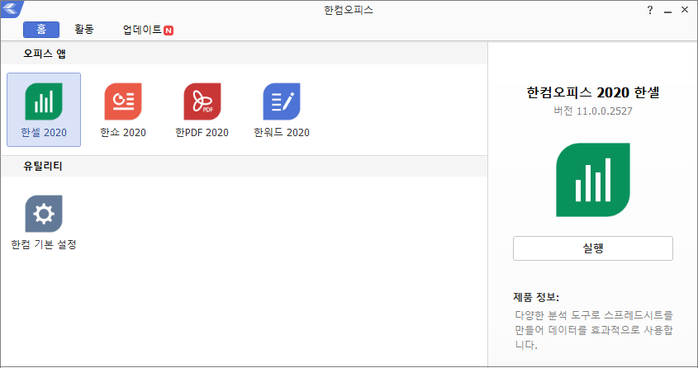Switch to the 활동 tab
698x368 pixels.
pyautogui.click(x=84, y=30)
